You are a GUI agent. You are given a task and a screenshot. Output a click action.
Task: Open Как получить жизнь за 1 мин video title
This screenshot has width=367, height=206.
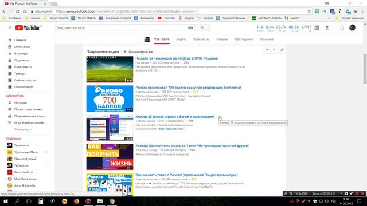192,146
